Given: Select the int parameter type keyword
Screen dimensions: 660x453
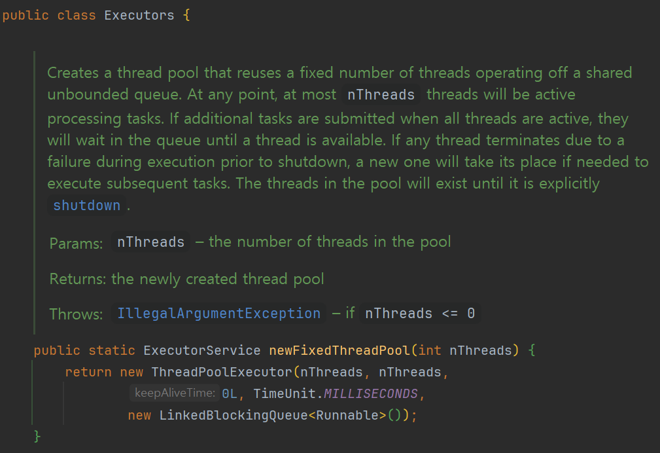Looking at the screenshot, I should 430,350.
